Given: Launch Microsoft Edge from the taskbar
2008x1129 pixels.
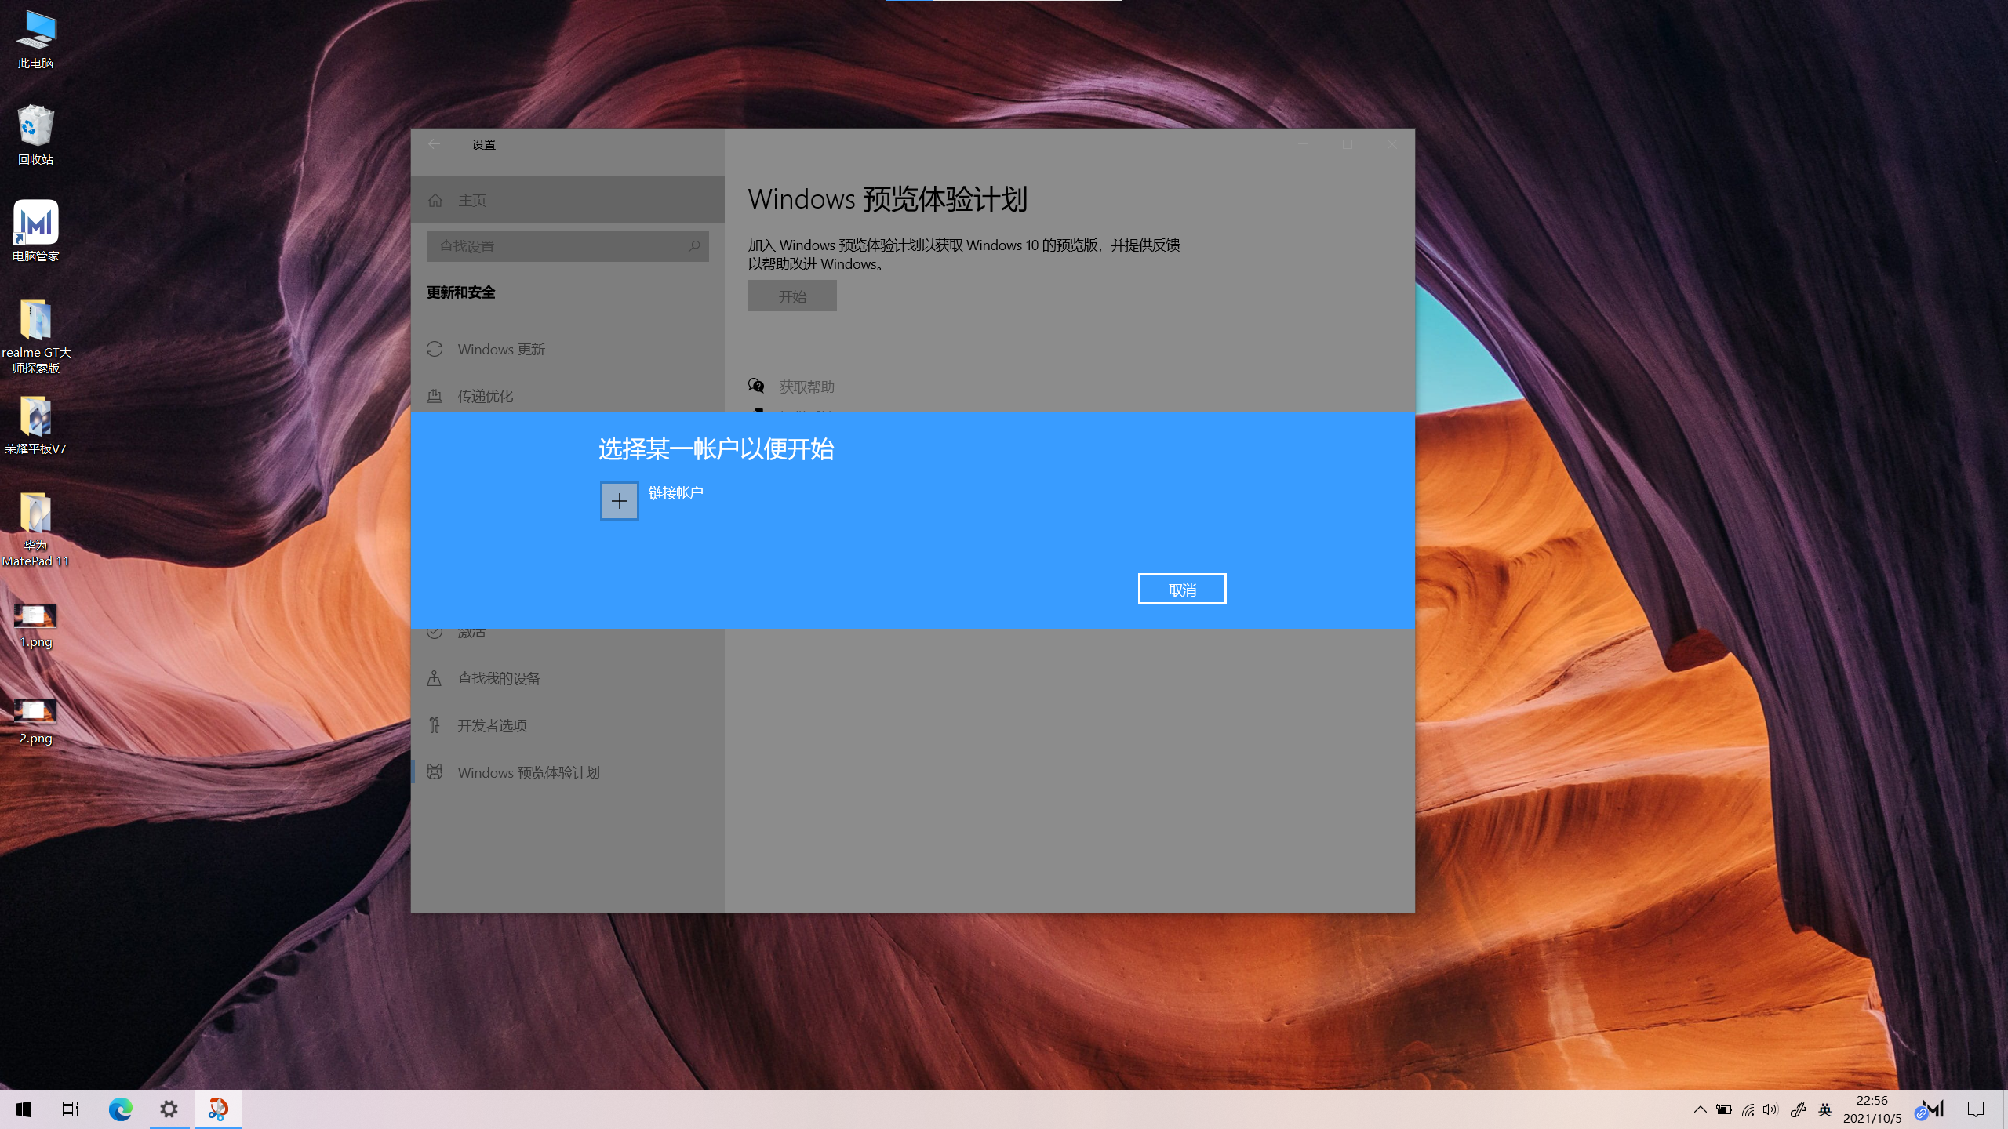Looking at the screenshot, I should click(x=120, y=1109).
